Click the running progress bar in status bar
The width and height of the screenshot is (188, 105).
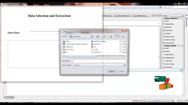pos(158,101)
